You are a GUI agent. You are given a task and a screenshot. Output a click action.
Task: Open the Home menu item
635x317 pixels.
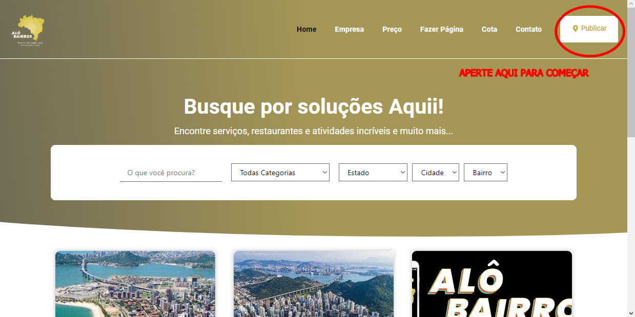pos(306,29)
